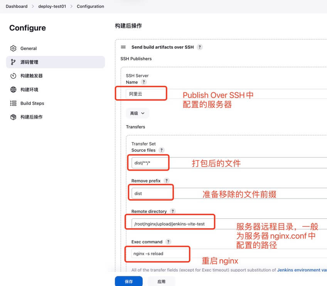The width and height of the screenshot is (327, 286).
Task: Open help for Exec command
Action: (168, 242)
